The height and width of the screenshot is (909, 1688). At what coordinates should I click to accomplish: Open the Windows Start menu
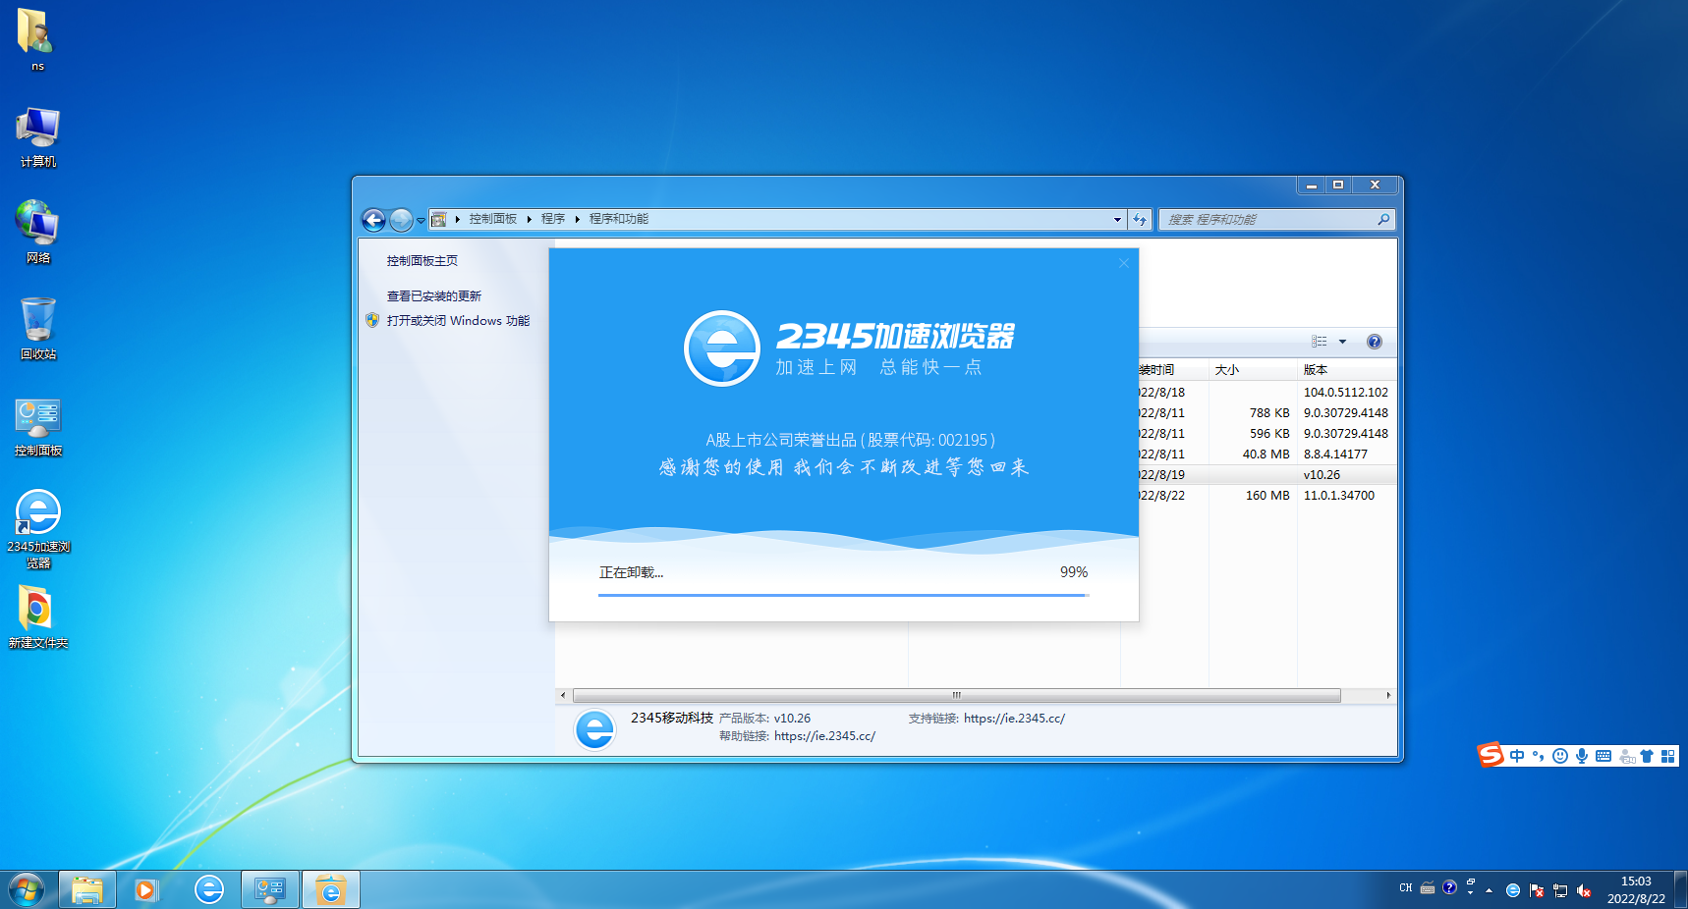tap(27, 889)
